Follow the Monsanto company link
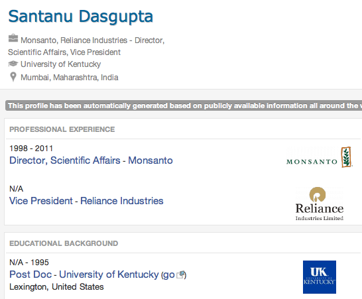362x299 pixels. [151, 160]
